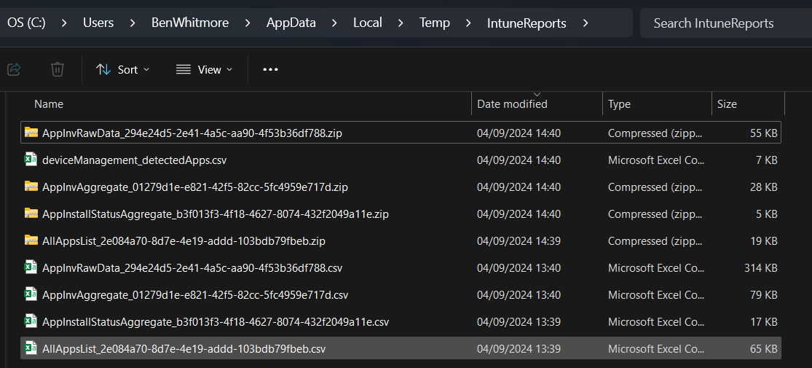
Task: Go to the AppData breadcrumb folder
Action: (291, 23)
